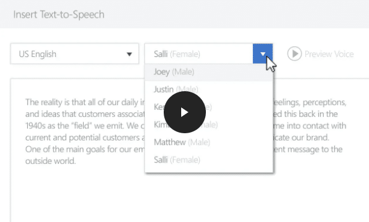
Task: Collapse voice list with blue arrow button
Action: click(x=262, y=54)
